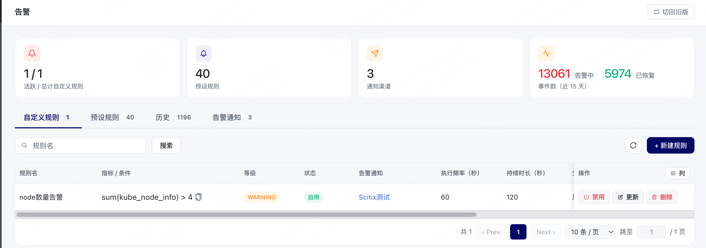The width and height of the screenshot is (706, 248).
Task: Open the 历史 tab
Action: (x=173, y=117)
